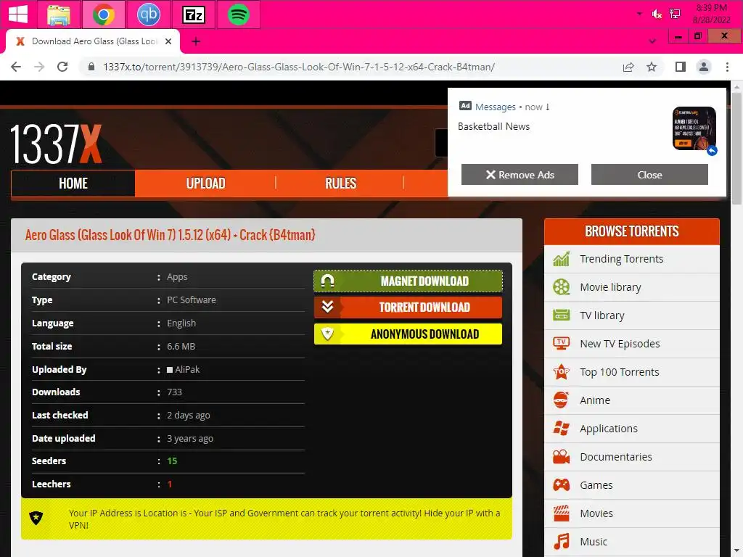Click the yellow VPN warning banner
Screen dimensions: 743x557
266,519
